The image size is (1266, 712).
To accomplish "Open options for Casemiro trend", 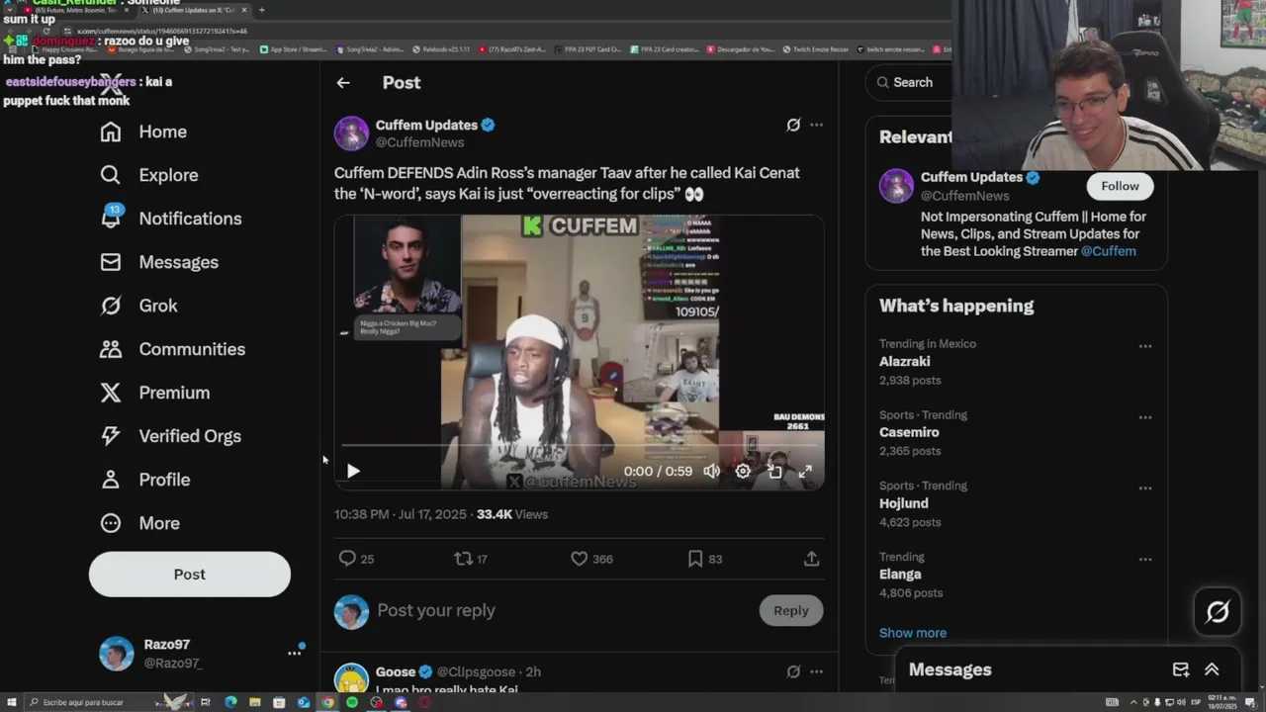I will pyautogui.click(x=1144, y=417).
